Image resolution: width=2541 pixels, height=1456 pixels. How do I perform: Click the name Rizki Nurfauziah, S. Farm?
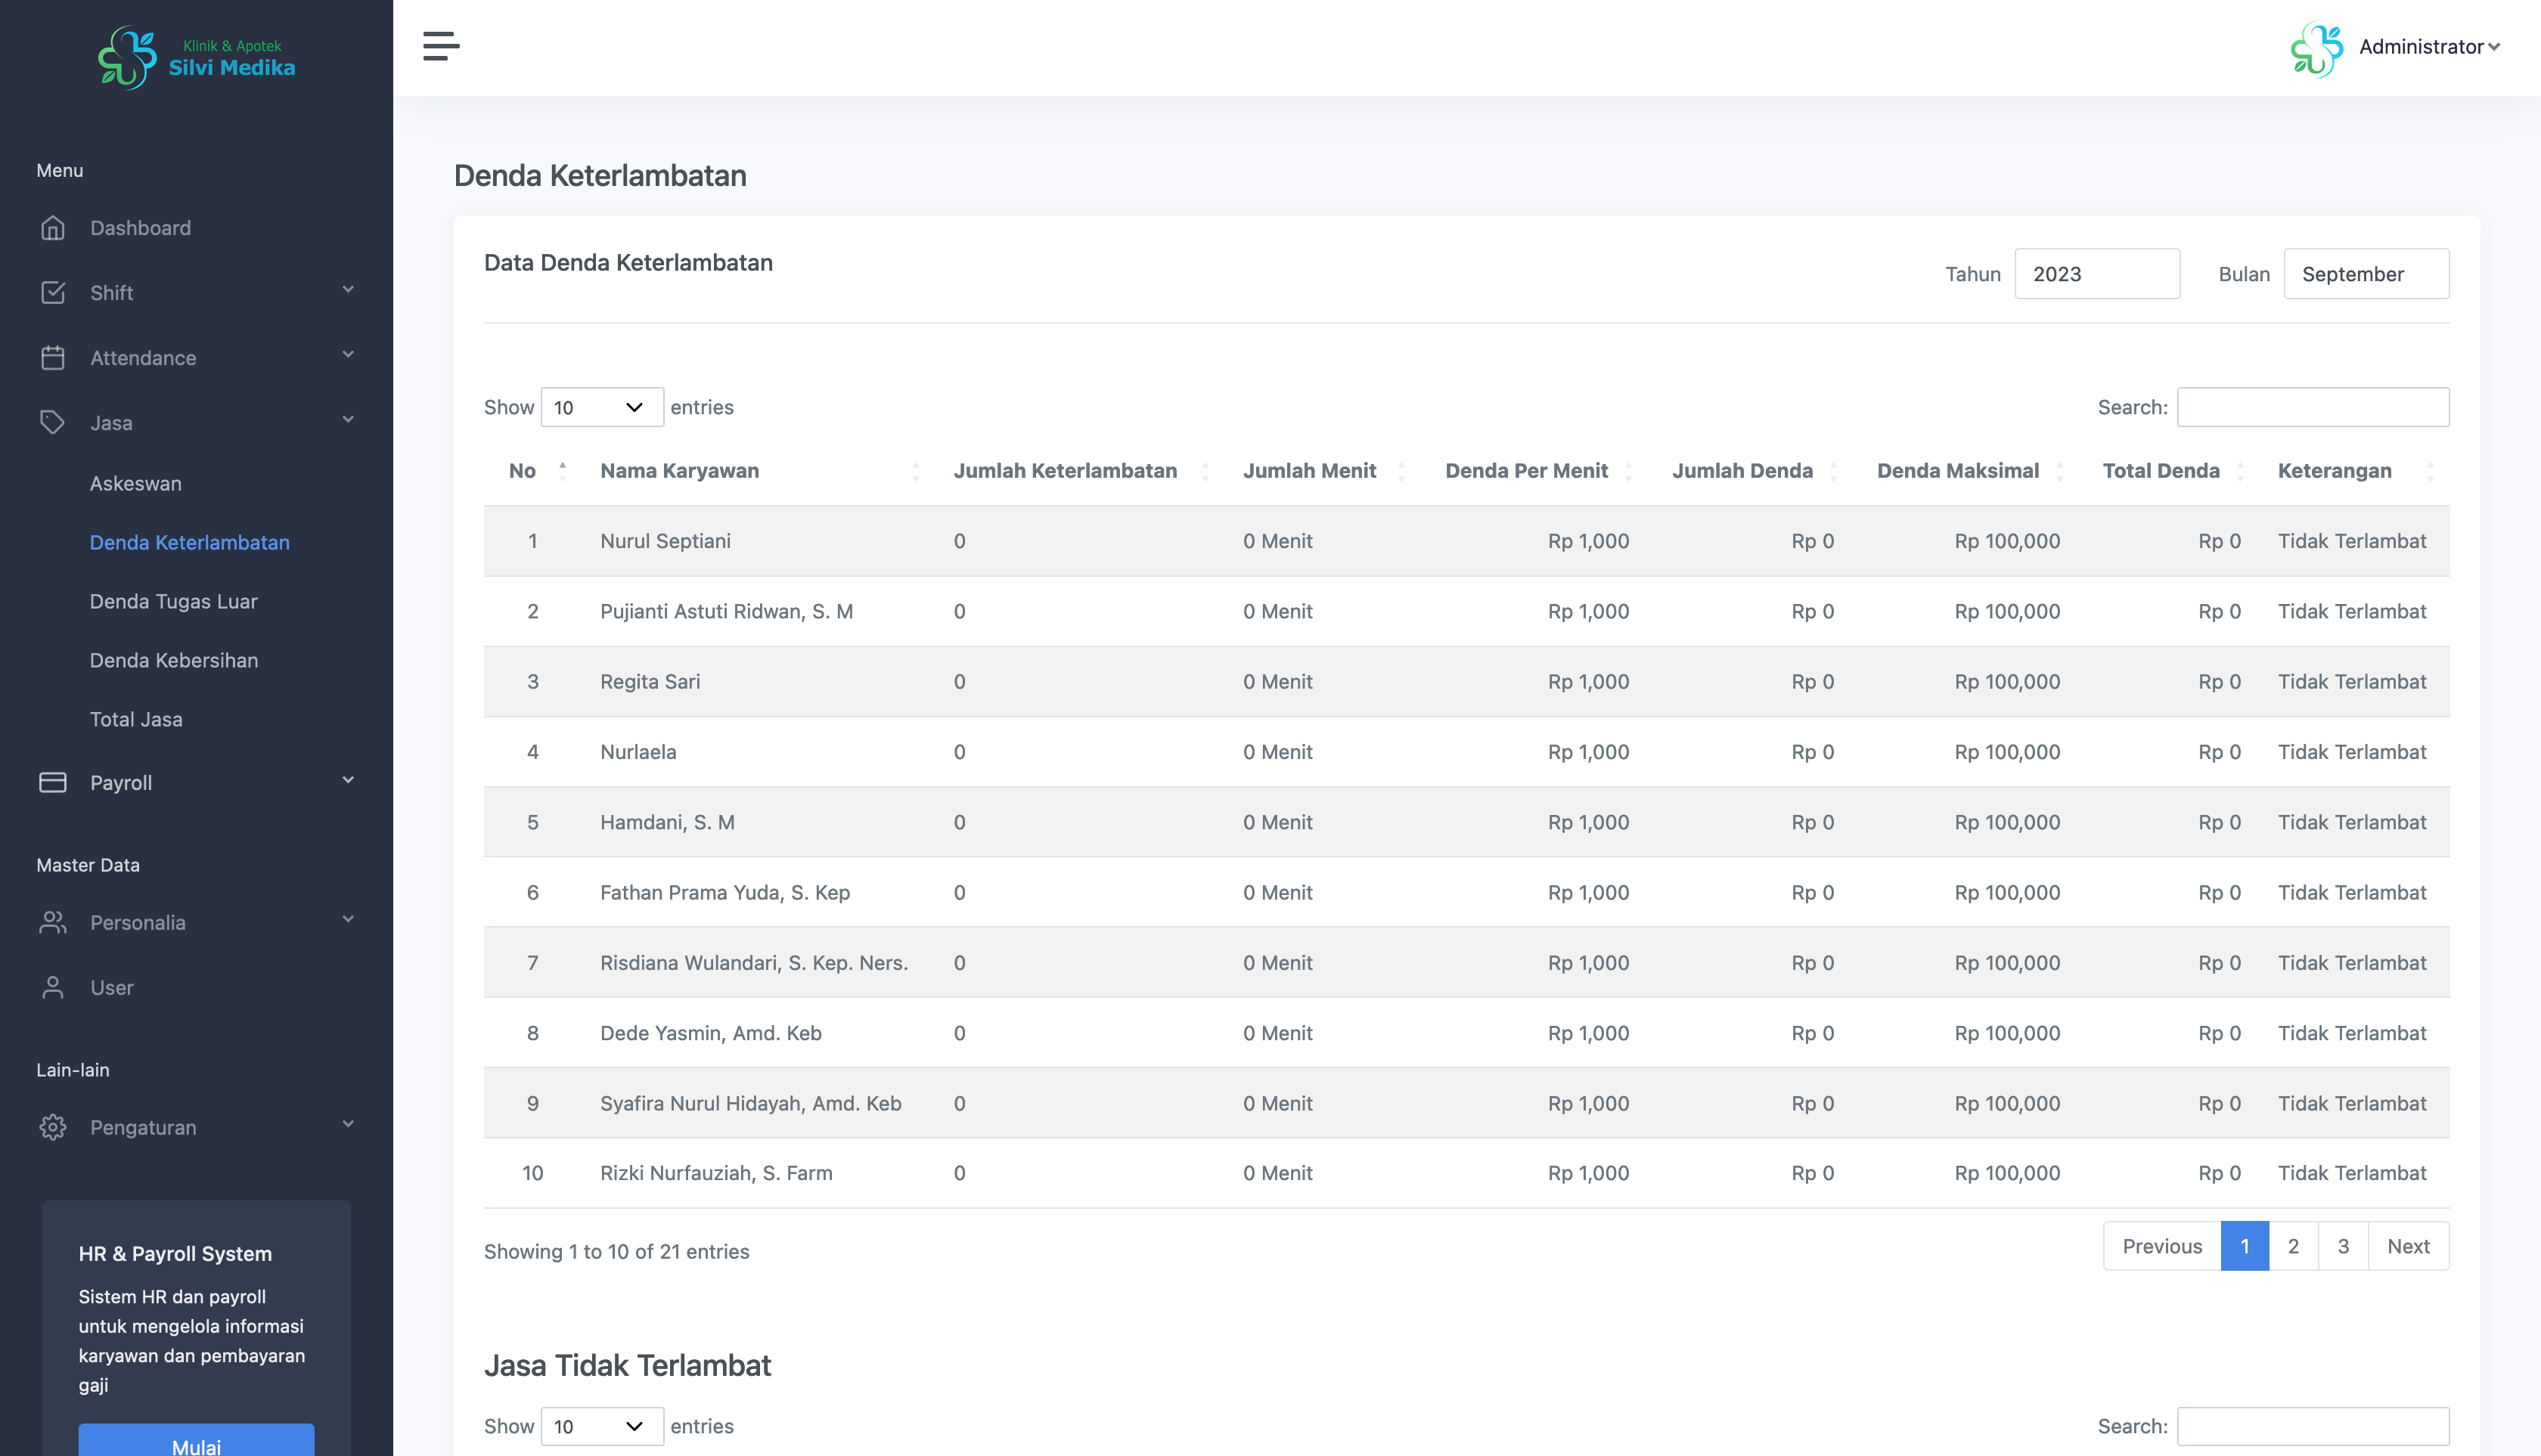click(716, 1173)
